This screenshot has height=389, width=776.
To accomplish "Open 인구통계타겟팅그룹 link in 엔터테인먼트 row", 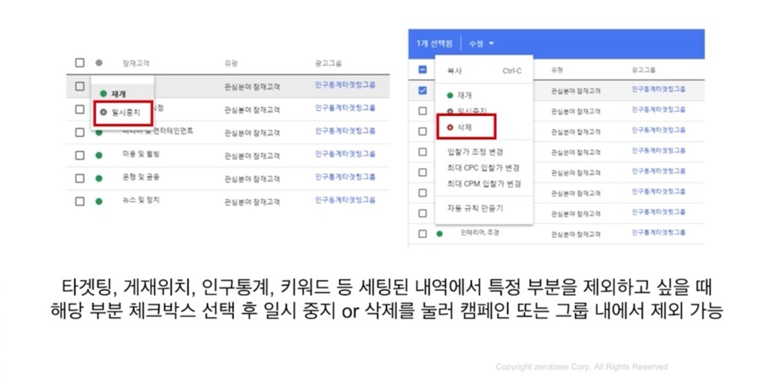I will click(345, 131).
